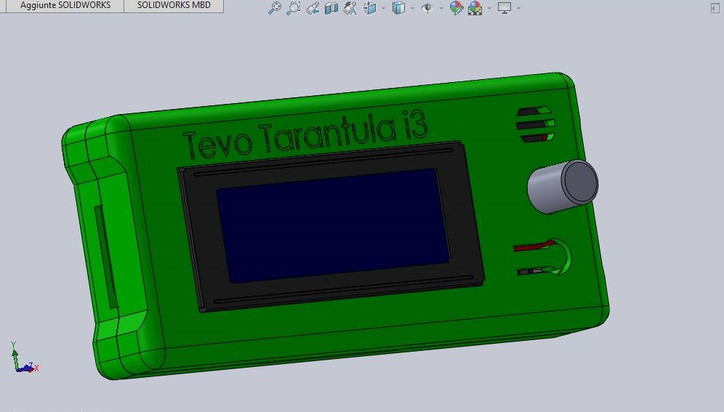This screenshot has height=412, width=724.
Task: Click the Edit Appearance icon
Action: 456,8
